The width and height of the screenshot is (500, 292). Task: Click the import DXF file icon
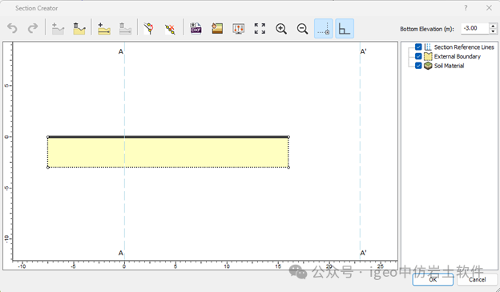[196, 29]
